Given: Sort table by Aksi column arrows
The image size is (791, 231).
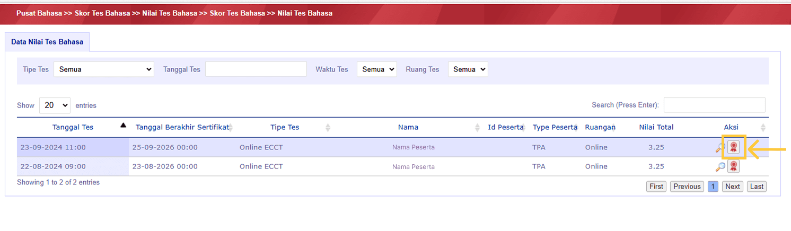Looking at the screenshot, I should [x=763, y=128].
